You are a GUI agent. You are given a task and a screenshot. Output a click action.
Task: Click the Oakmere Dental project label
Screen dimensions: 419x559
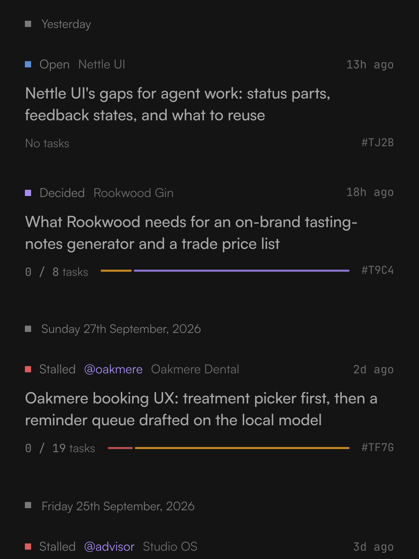195,369
